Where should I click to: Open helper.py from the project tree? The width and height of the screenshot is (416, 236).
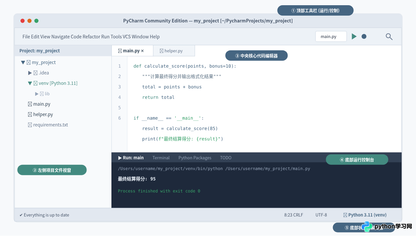(x=43, y=114)
